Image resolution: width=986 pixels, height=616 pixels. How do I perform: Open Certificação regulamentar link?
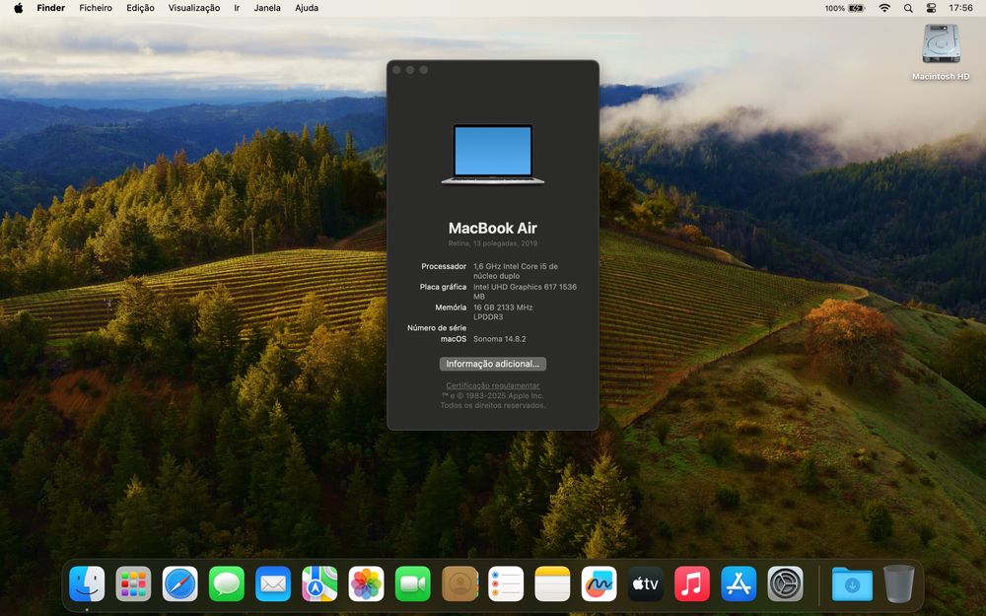tap(492, 385)
